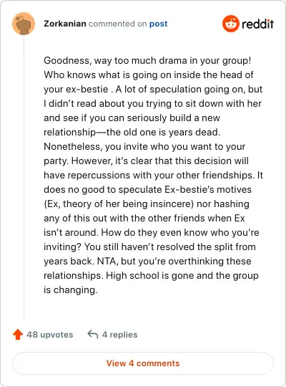Click the vertical thread line under the avatar
The width and height of the screenshot is (286, 387).
[x=24, y=176]
